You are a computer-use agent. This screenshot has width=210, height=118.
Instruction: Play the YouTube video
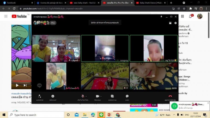tap(17, 85)
